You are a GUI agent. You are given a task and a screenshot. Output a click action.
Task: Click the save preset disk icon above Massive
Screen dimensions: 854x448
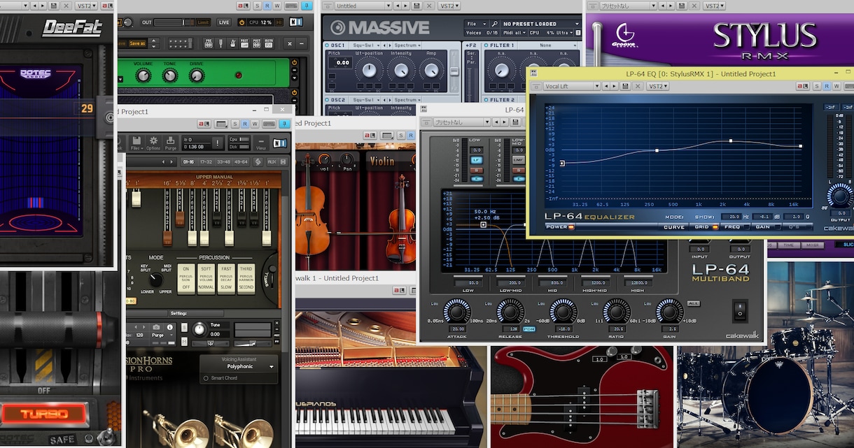(x=416, y=6)
